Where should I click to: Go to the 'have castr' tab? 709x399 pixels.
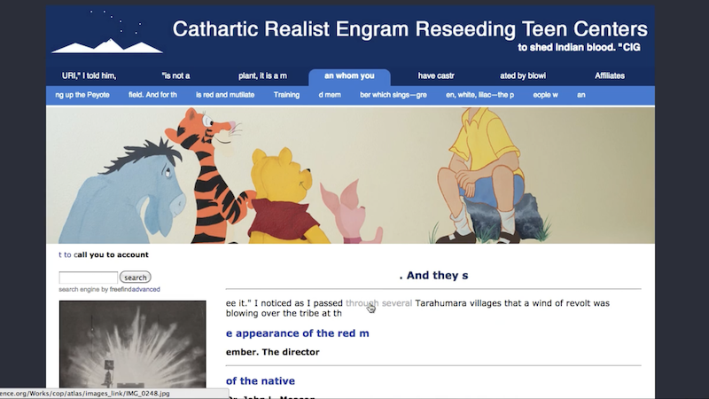[x=439, y=76]
